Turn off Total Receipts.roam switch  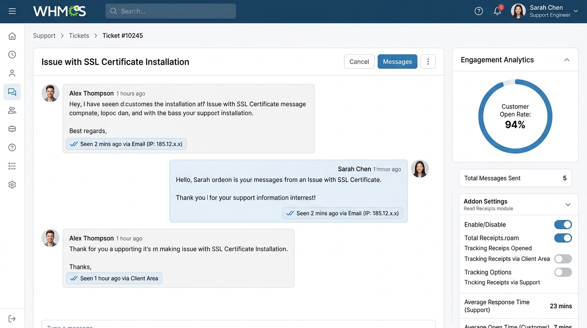(x=563, y=238)
